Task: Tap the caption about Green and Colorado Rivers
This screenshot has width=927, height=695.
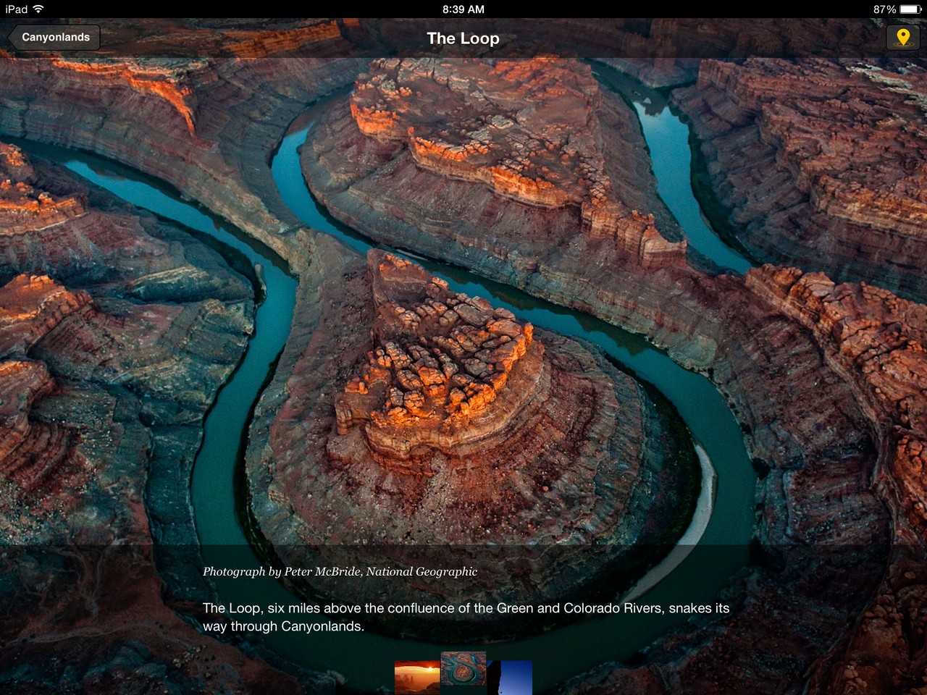Action: point(466,617)
